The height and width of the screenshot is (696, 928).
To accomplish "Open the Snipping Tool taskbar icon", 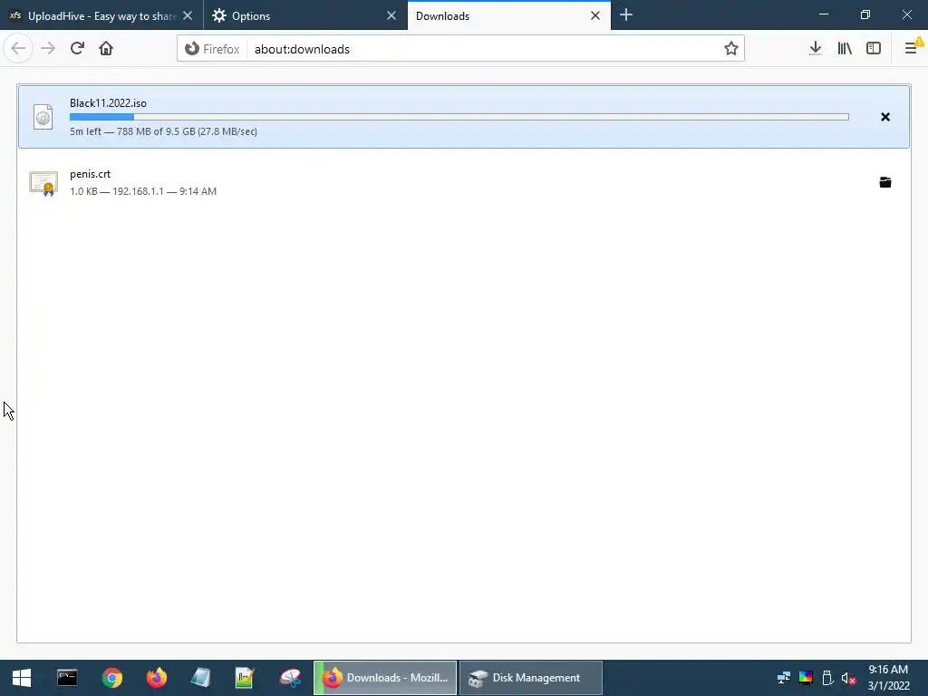I will click(x=291, y=678).
